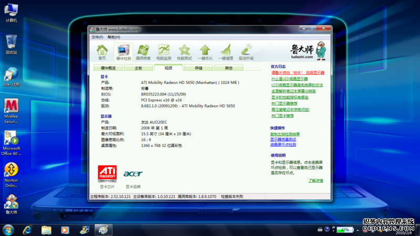Click the 鲁大师 ludashi.com logo
The image size is (420, 236).
click(308, 51)
